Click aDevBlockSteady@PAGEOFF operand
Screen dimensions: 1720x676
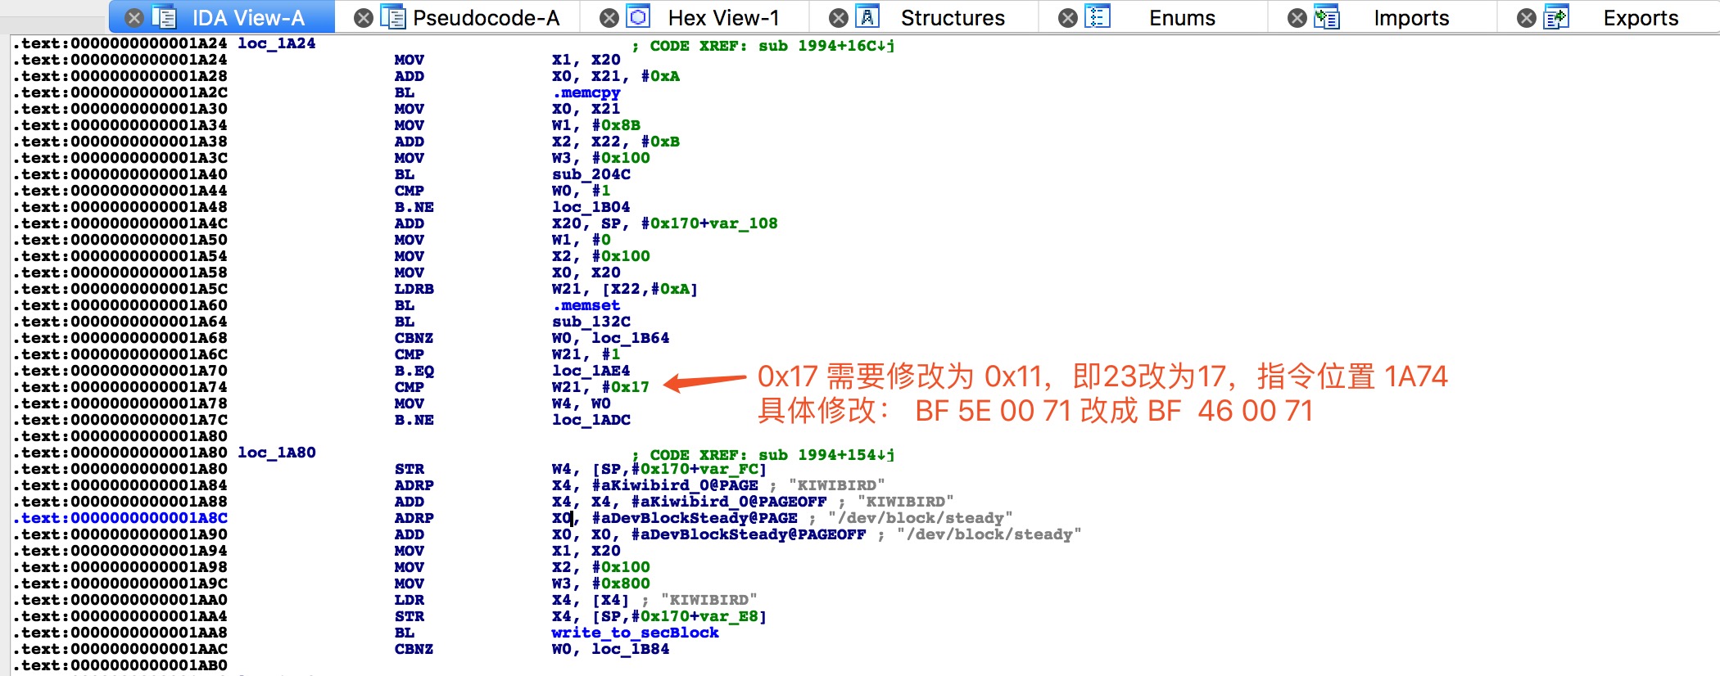coord(749,534)
